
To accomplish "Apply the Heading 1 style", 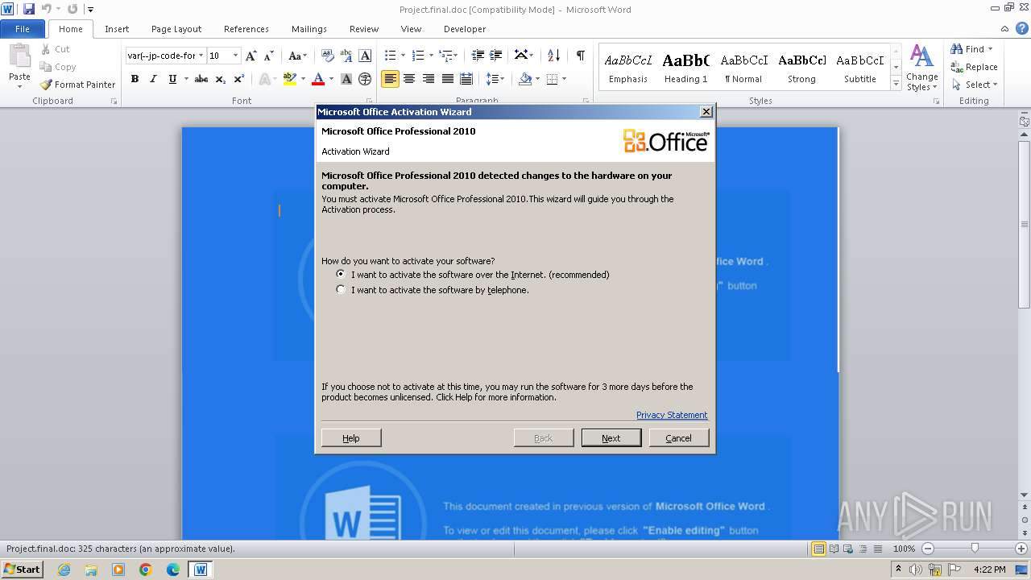I will pos(686,68).
